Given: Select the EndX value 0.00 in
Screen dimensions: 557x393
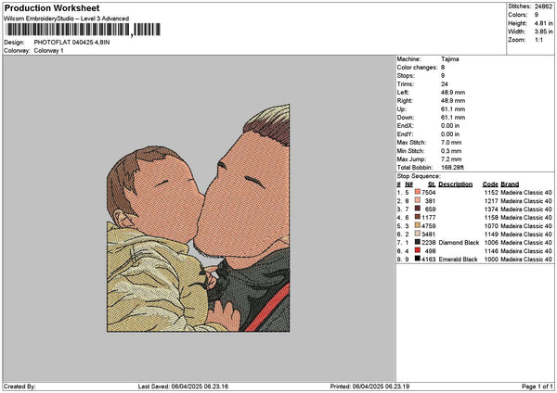Looking at the screenshot, I should 450,126.
